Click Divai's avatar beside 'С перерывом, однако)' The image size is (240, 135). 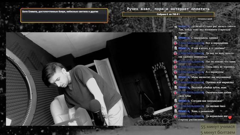175,38
